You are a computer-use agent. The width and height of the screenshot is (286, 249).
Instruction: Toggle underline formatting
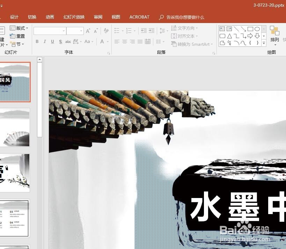52,42
